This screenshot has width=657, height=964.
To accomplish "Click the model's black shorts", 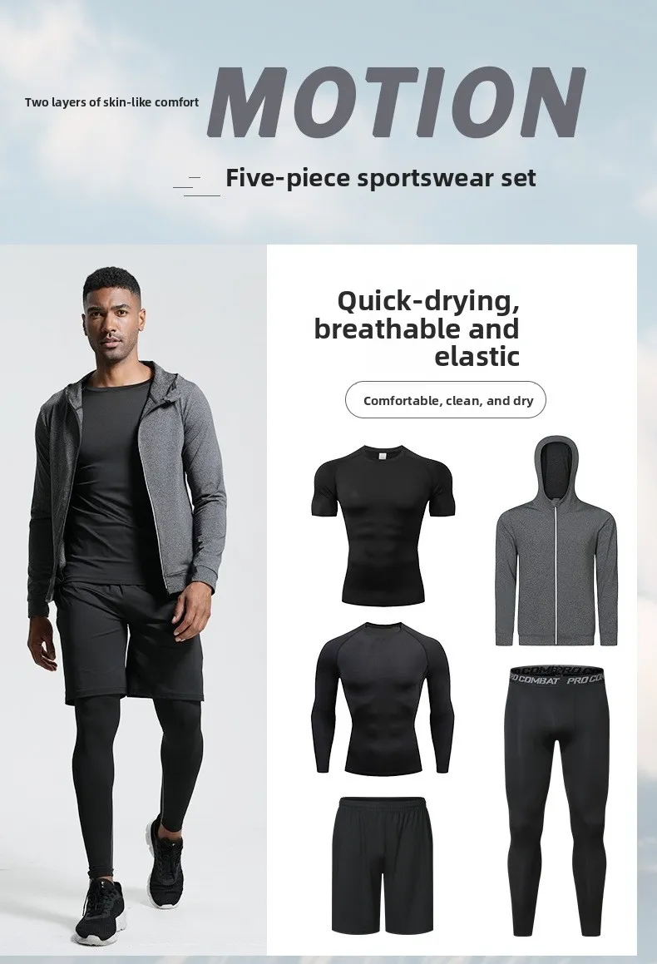I will 129,640.
